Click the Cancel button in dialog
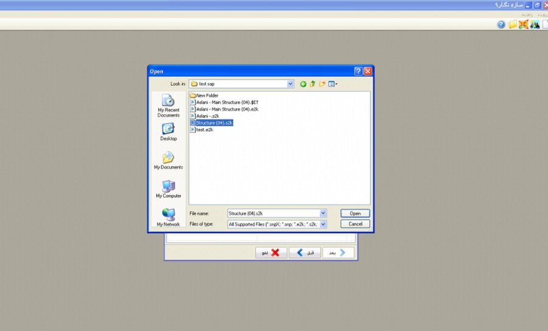 [x=355, y=224]
